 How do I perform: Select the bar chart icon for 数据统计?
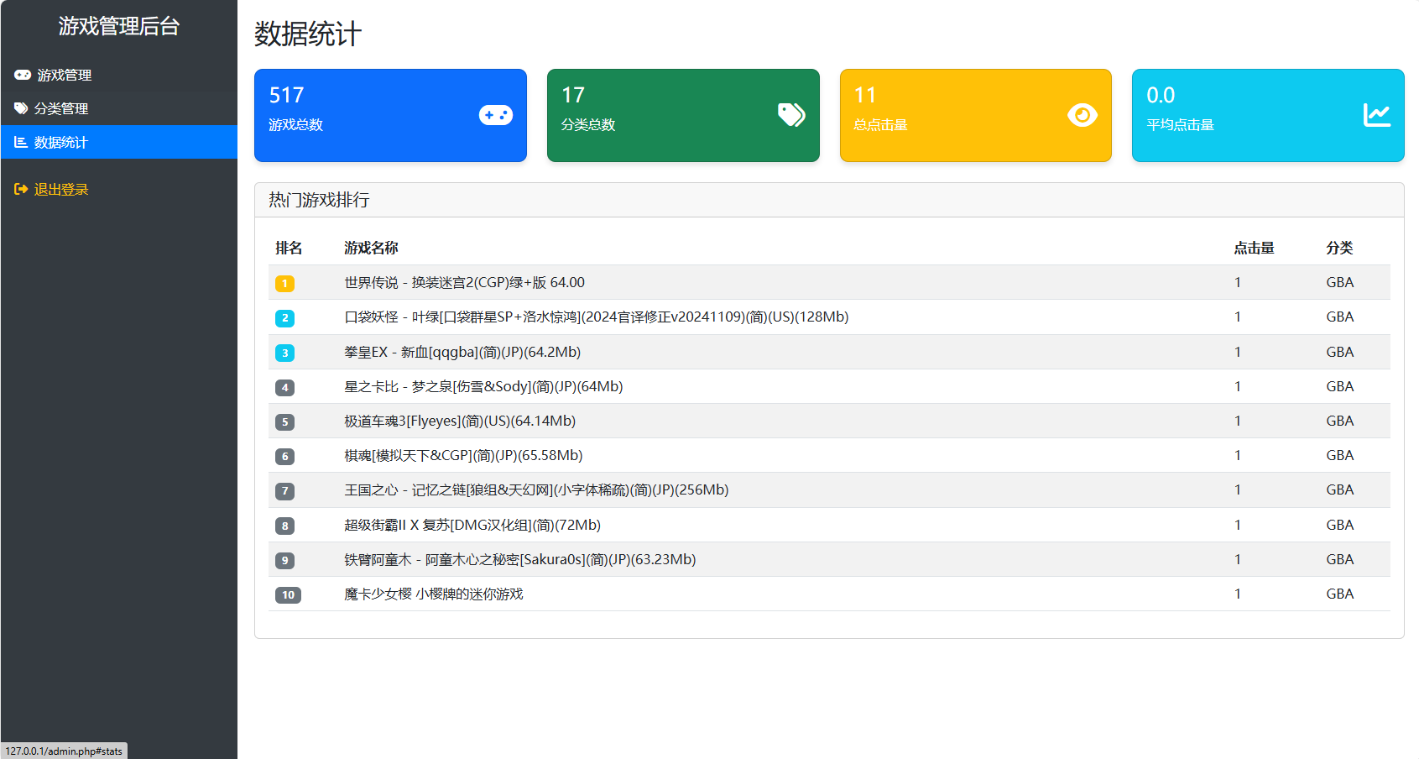21,143
